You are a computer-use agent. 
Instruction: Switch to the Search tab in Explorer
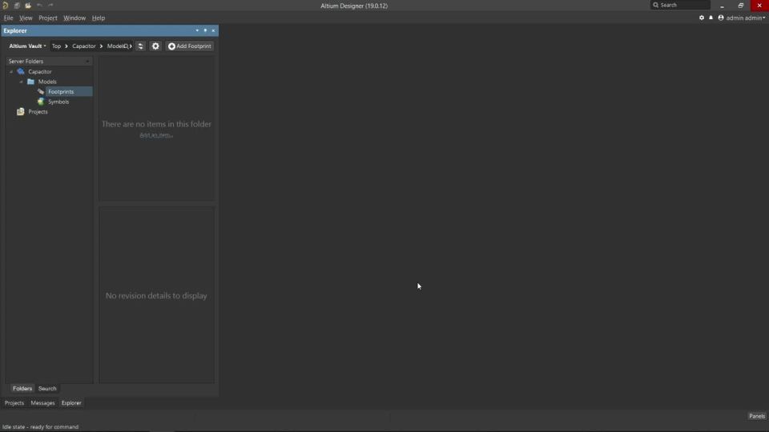click(47, 389)
